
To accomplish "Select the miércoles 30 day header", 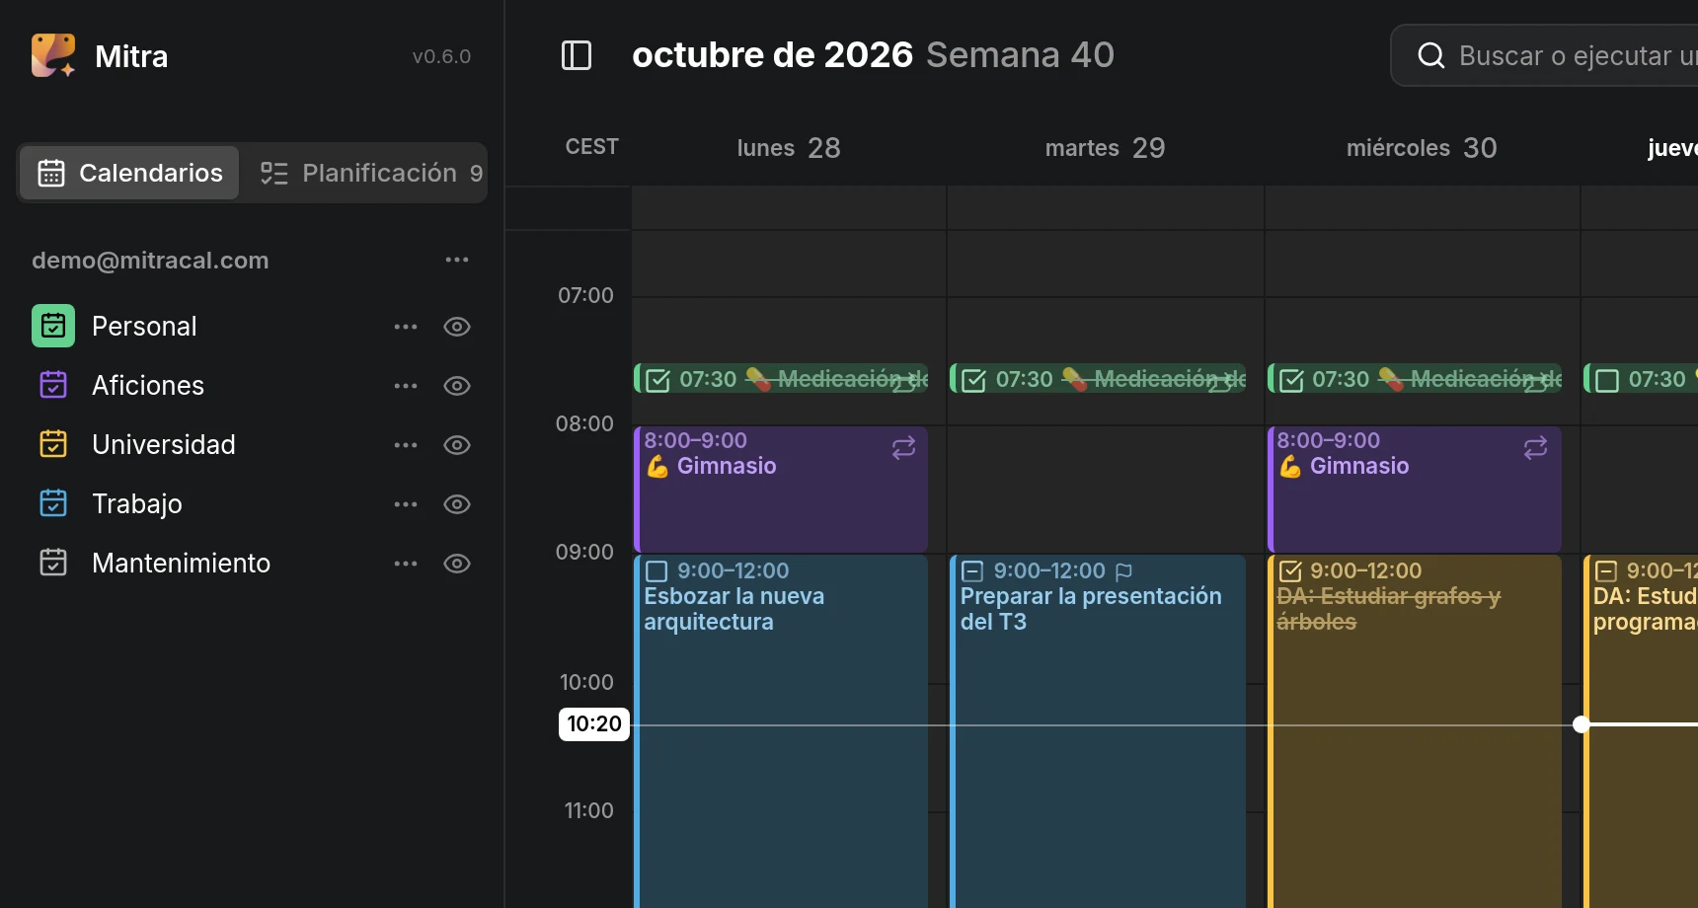I will [x=1422, y=148].
